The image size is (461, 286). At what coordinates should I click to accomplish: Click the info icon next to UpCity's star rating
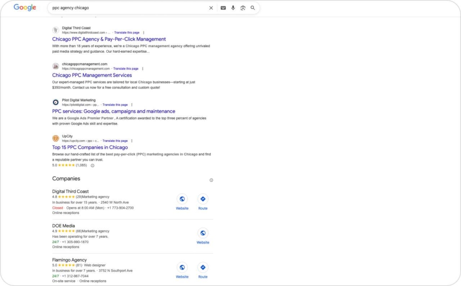92,166
